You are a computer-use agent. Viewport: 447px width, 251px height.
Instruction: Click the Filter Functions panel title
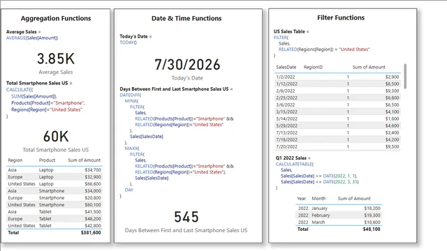tap(341, 17)
